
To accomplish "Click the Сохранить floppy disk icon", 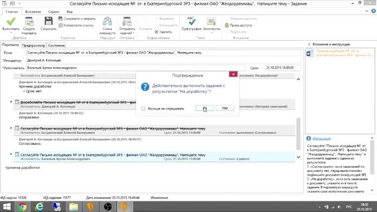I will coord(48,21).
